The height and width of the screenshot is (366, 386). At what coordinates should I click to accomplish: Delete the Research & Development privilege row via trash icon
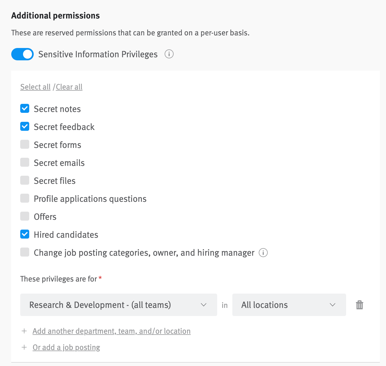359,305
